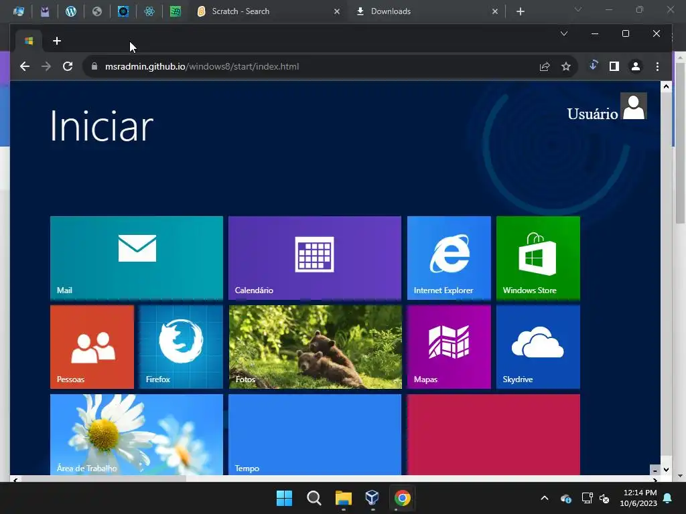Bookmark this page with star icon

point(566,66)
